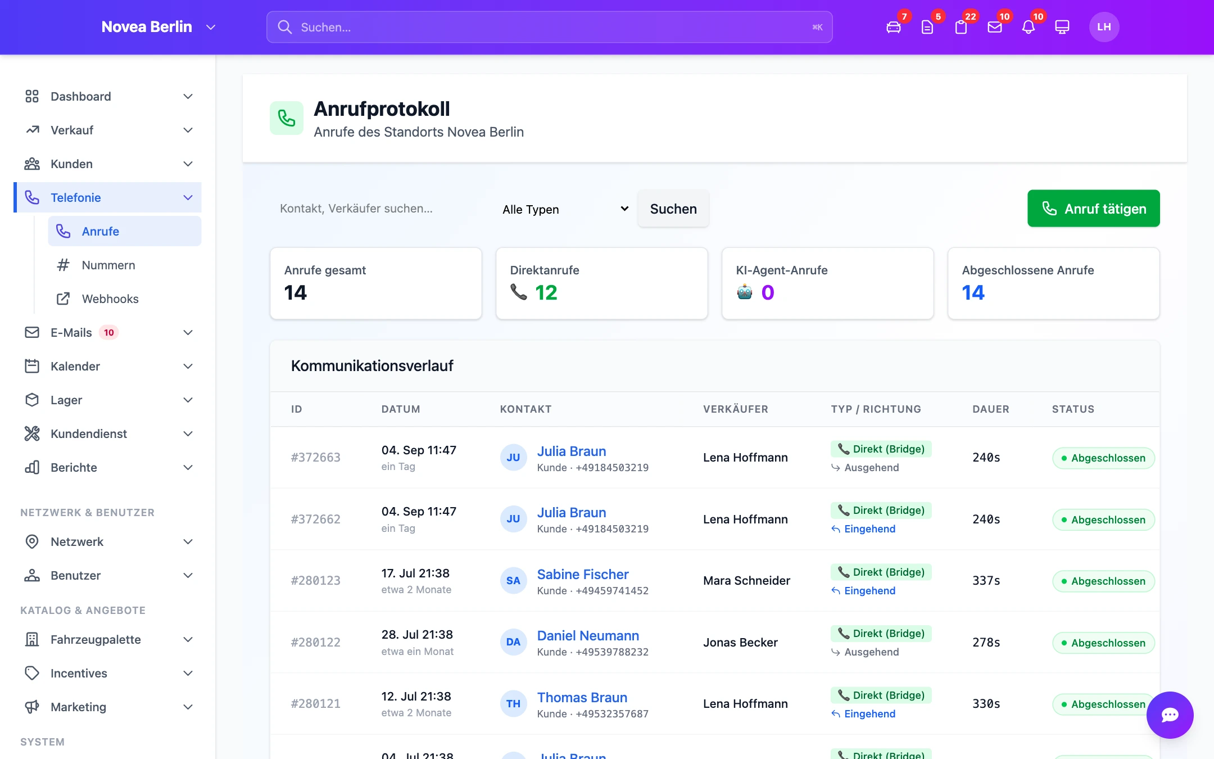Click the Jonas Becker seller cell
Screen dimensions: 1214x759
(x=740, y=642)
